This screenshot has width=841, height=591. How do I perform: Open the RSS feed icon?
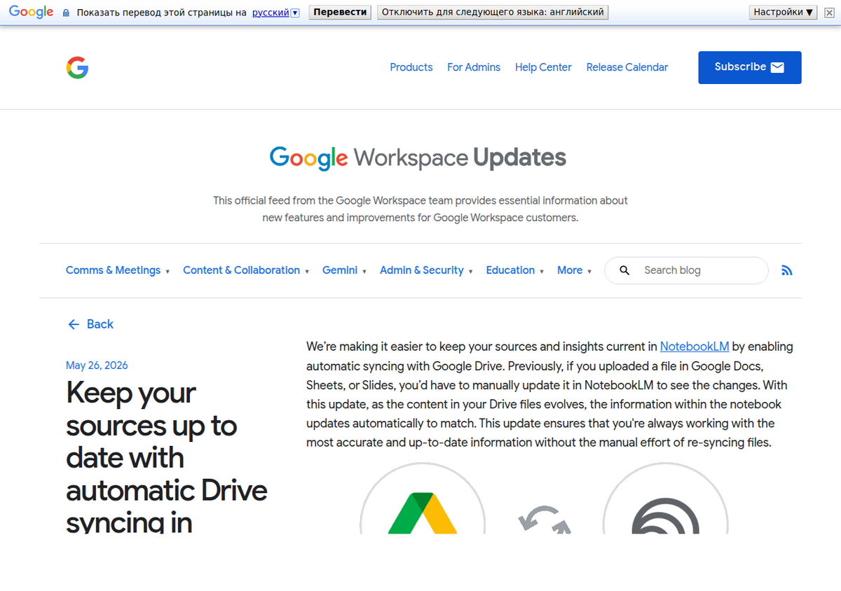pyautogui.click(x=787, y=270)
